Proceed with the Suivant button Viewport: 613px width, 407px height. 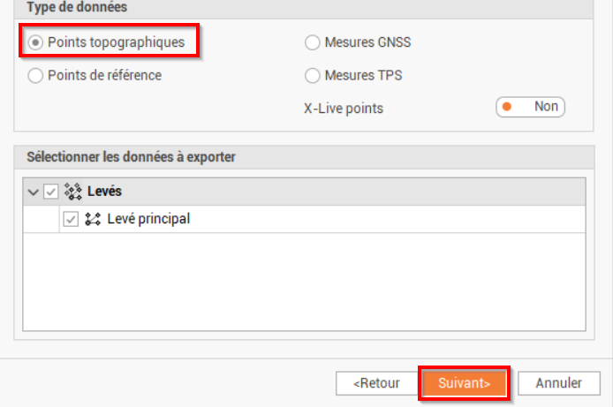[x=464, y=383]
